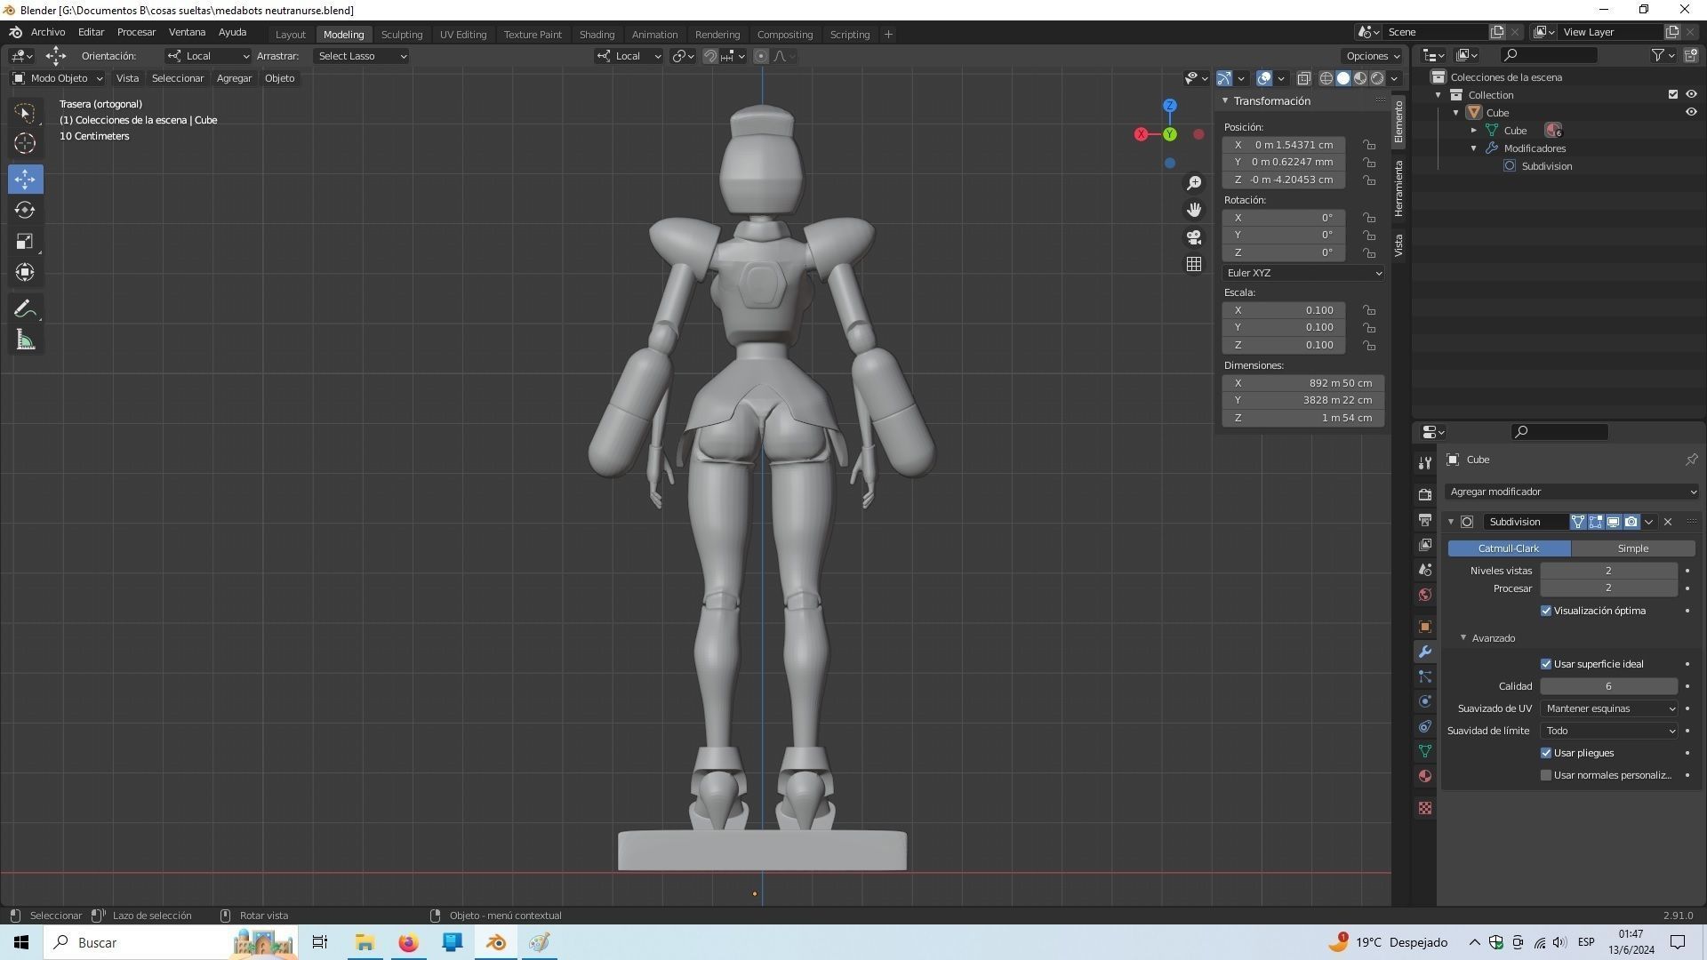
Task: Switch to wireframe viewport shading
Action: coord(1326,78)
